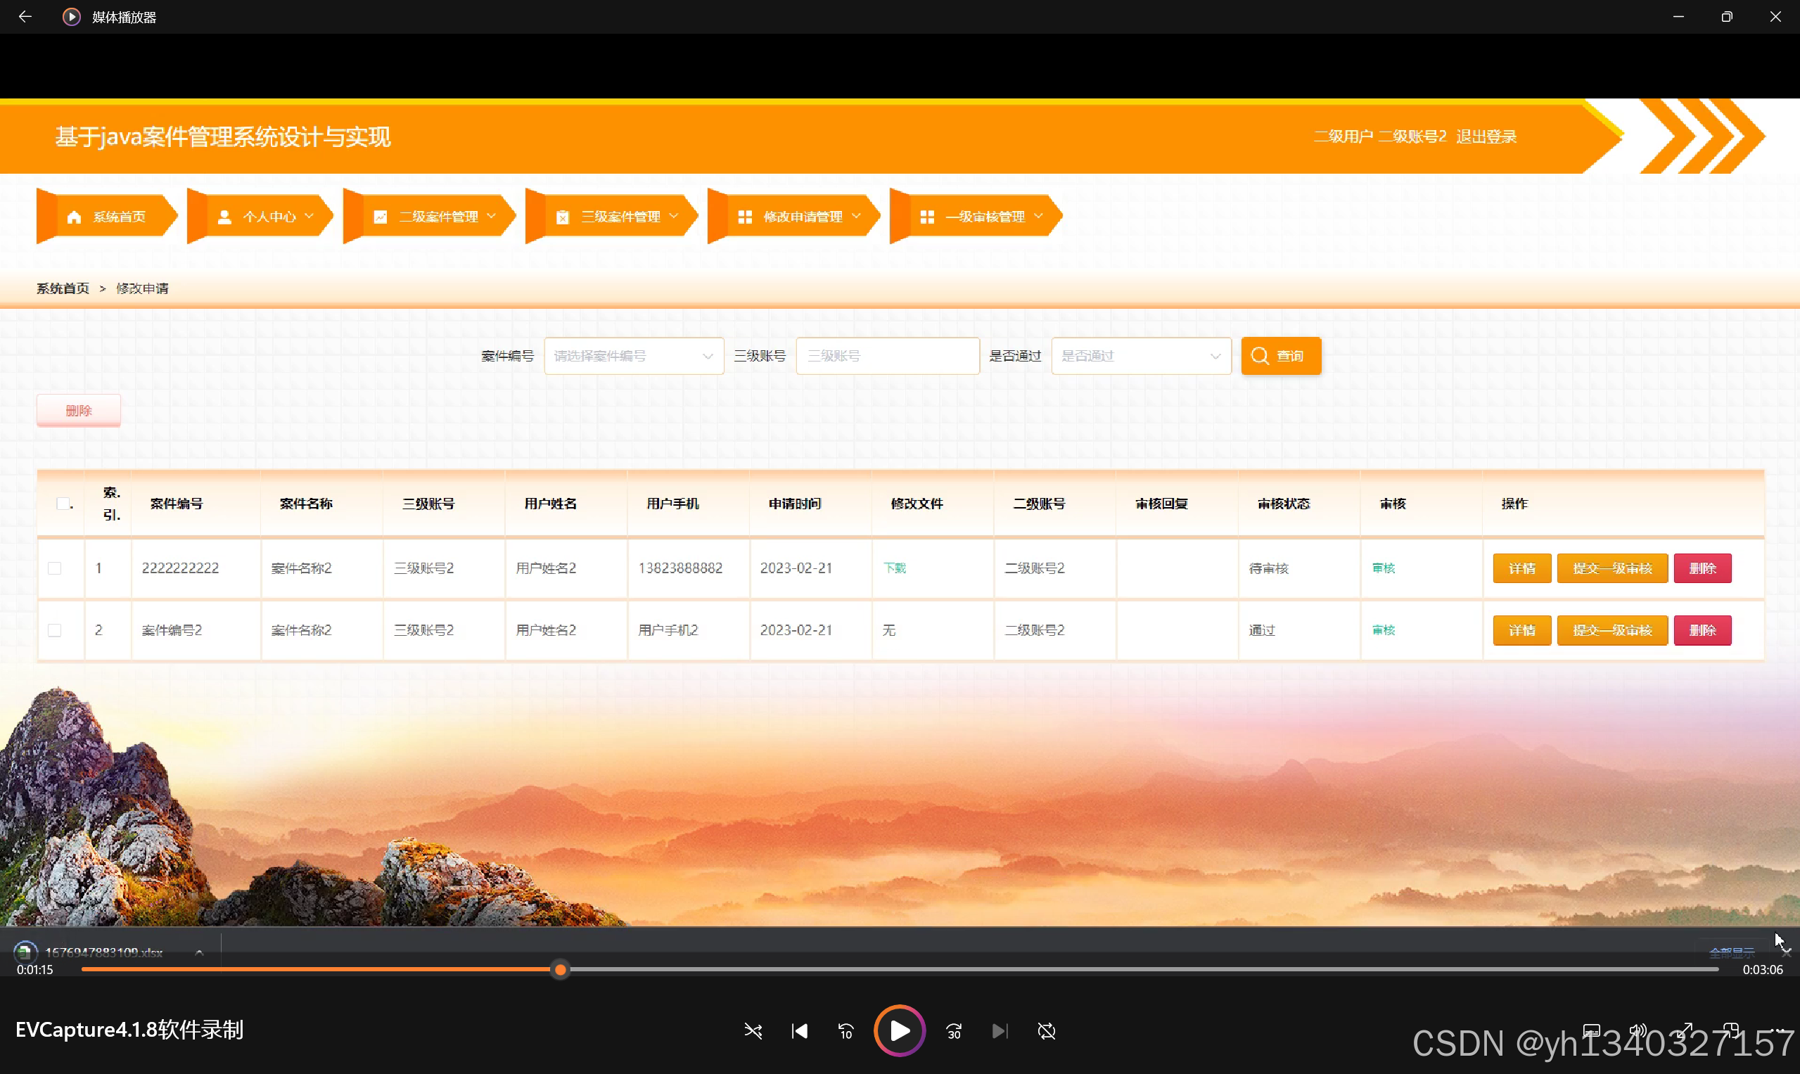Click the media player back arrow
The width and height of the screenshot is (1800, 1074).
click(x=25, y=17)
